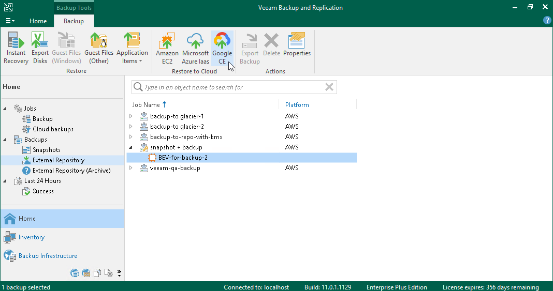Select the snapshot + backup job
The width and height of the screenshot is (553, 291).
[176, 147]
